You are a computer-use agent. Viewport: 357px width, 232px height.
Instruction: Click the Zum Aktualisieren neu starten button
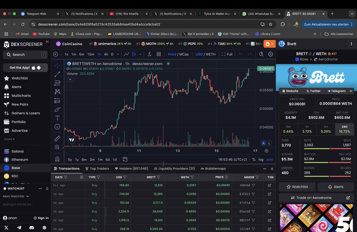click(326, 24)
